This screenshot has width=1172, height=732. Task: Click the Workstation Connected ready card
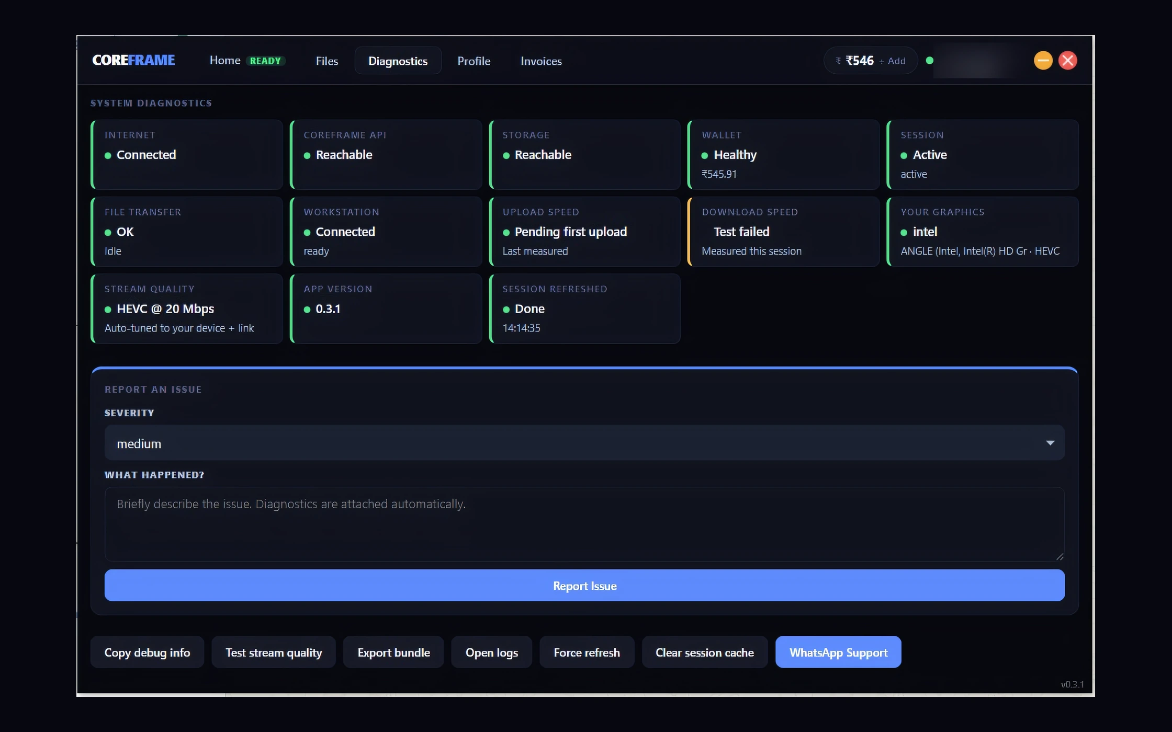[386, 232]
